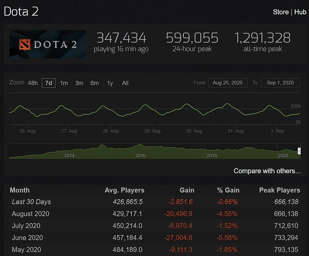The width and height of the screenshot is (309, 256).
Task: Click the gain value -20,496.9
Action: pos(178,214)
